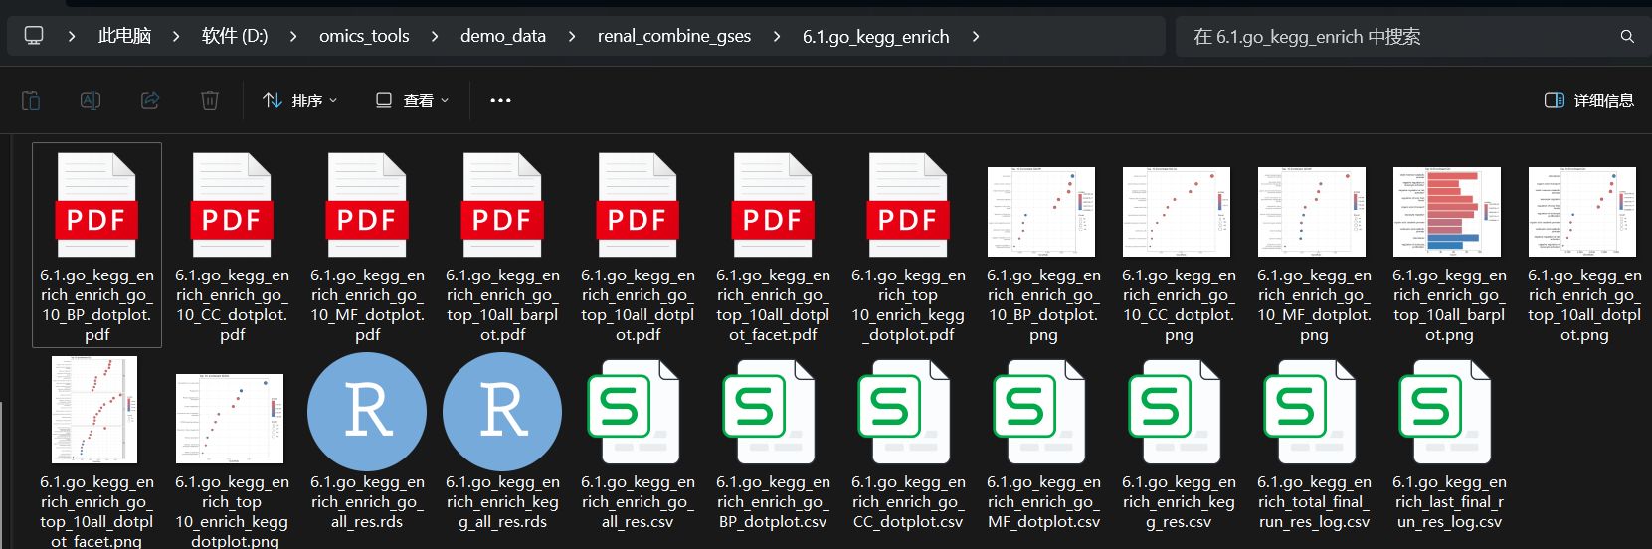Click the This PC monitor icon in address bar
This screenshot has width=1652, height=549.
coord(34,36)
